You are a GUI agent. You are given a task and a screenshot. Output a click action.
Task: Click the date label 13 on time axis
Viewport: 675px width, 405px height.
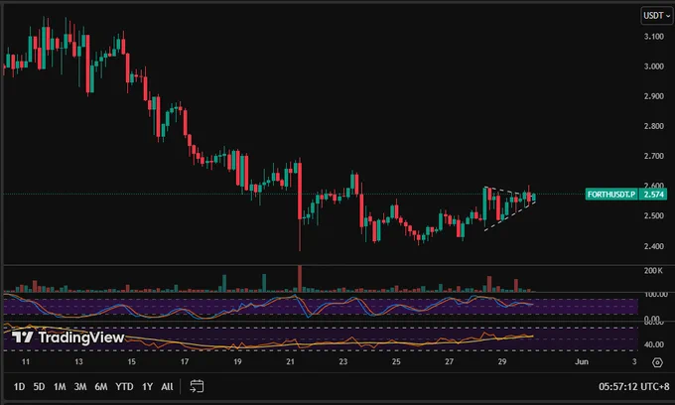[x=78, y=361]
